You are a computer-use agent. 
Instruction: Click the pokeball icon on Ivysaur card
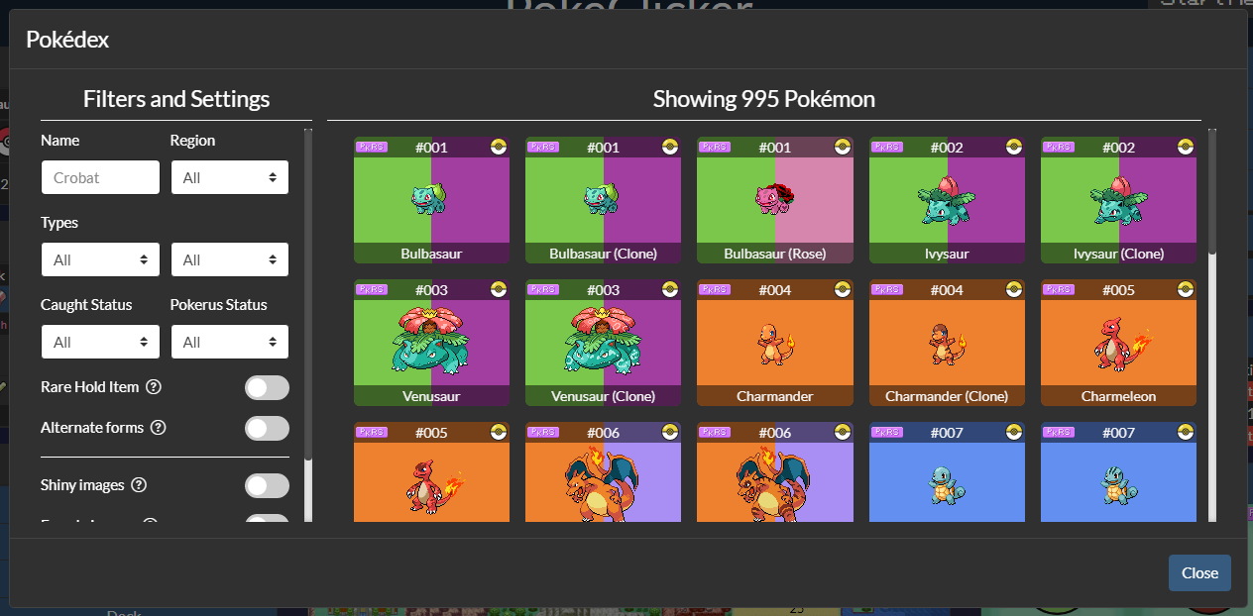point(1014,147)
